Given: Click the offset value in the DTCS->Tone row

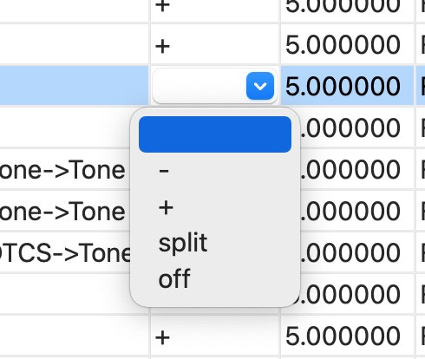Looking at the screenshot, I should 350,253.
